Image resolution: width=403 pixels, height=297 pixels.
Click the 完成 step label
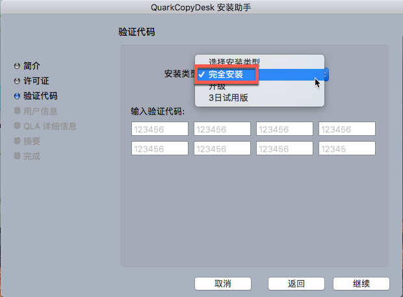(32, 156)
